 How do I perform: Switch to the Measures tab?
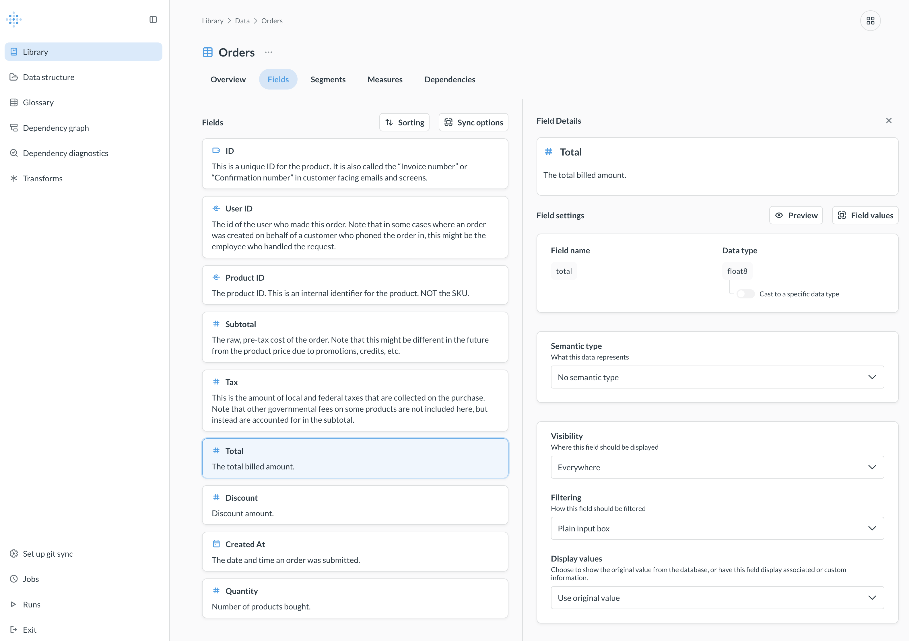coord(385,79)
